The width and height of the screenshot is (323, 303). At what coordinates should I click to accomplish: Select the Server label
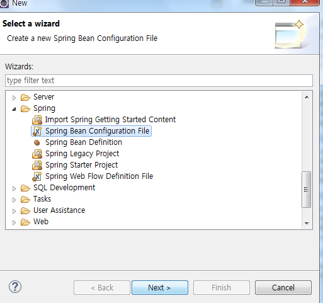[44, 97]
